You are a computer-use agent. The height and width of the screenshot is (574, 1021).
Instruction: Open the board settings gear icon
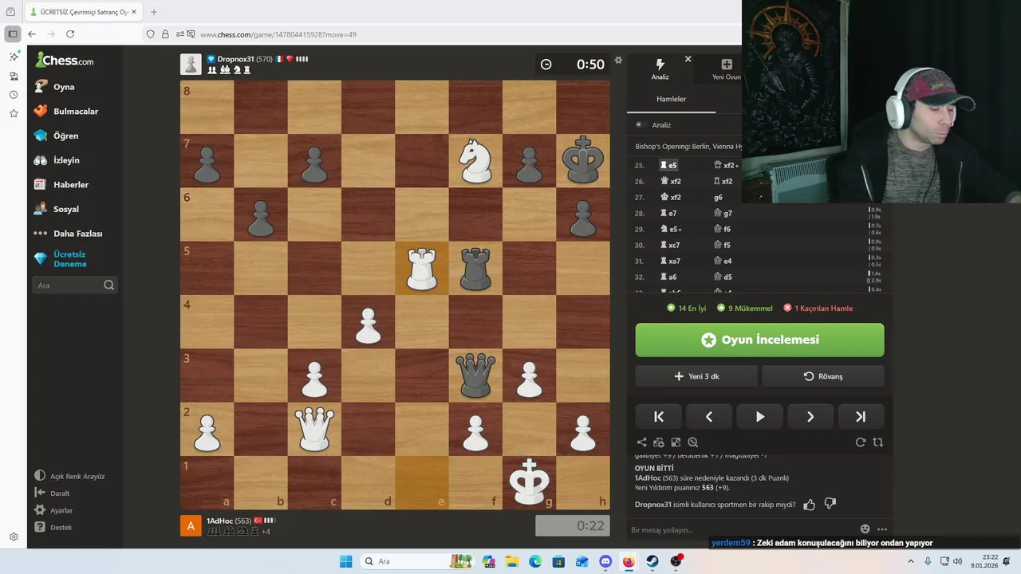tap(618, 61)
